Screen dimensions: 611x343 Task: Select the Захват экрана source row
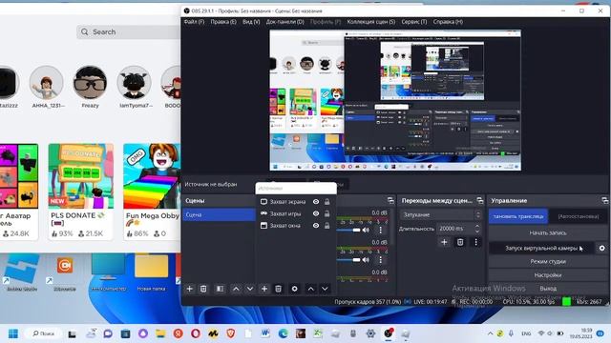tap(295, 201)
